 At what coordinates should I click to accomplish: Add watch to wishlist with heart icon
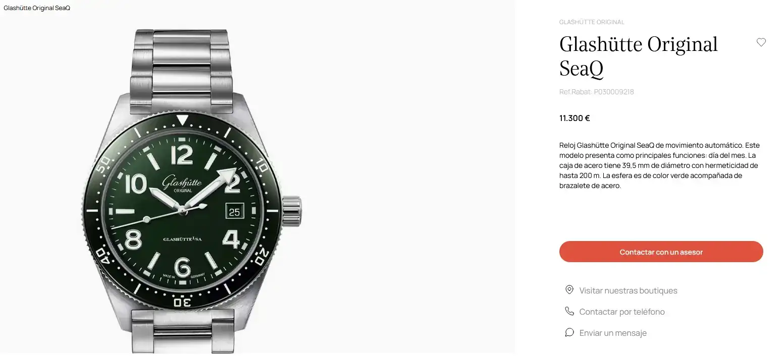point(761,42)
